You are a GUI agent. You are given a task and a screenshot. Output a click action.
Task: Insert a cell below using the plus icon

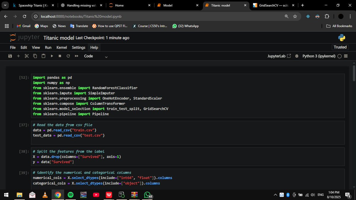[18, 56]
